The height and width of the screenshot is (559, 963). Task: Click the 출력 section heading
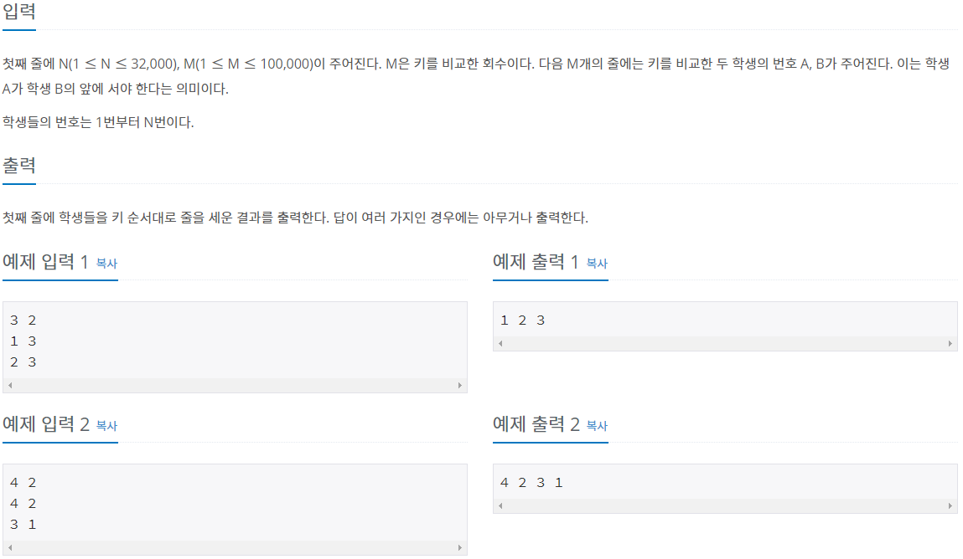coord(19,165)
